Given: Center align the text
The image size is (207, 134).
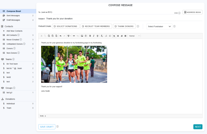Looking at the screenshot, I should coord(118,36).
